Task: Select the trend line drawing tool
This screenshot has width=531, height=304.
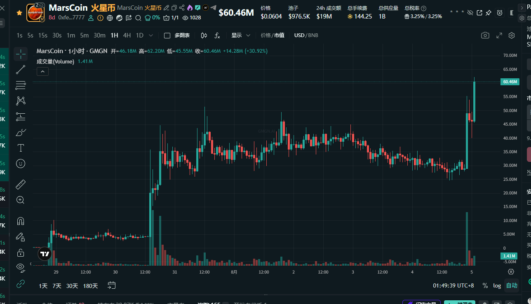Action: point(21,70)
